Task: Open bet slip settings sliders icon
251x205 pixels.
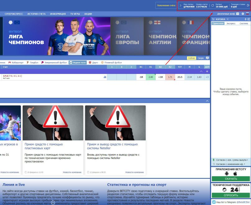Action: pos(249,19)
